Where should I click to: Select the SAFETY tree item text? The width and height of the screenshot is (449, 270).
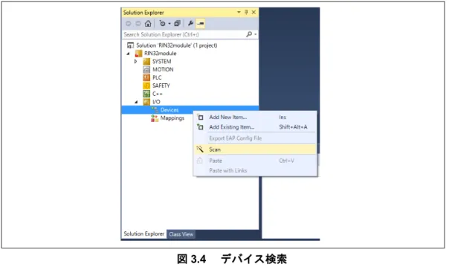click(161, 86)
